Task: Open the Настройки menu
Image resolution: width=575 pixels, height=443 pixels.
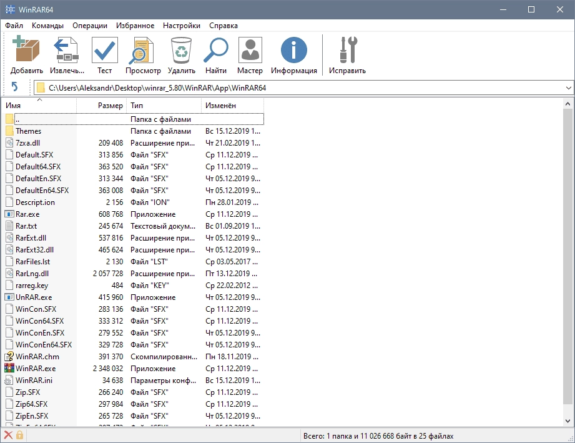Action: click(x=182, y=26)
